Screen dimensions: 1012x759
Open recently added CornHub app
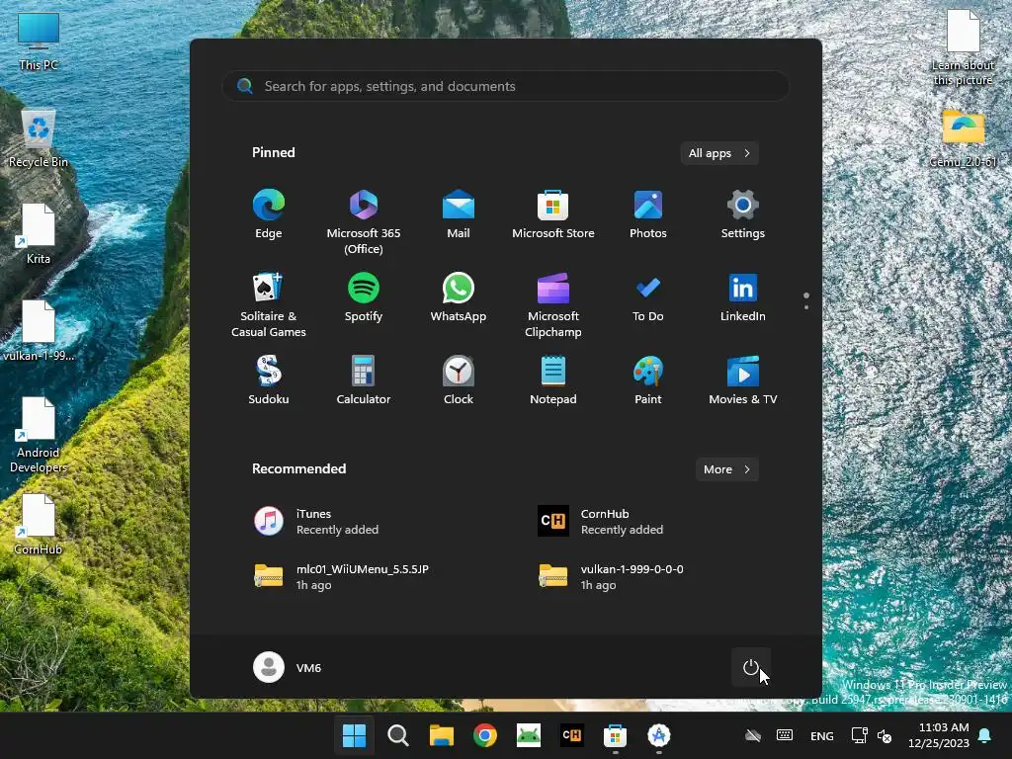[x=600, y=521]
